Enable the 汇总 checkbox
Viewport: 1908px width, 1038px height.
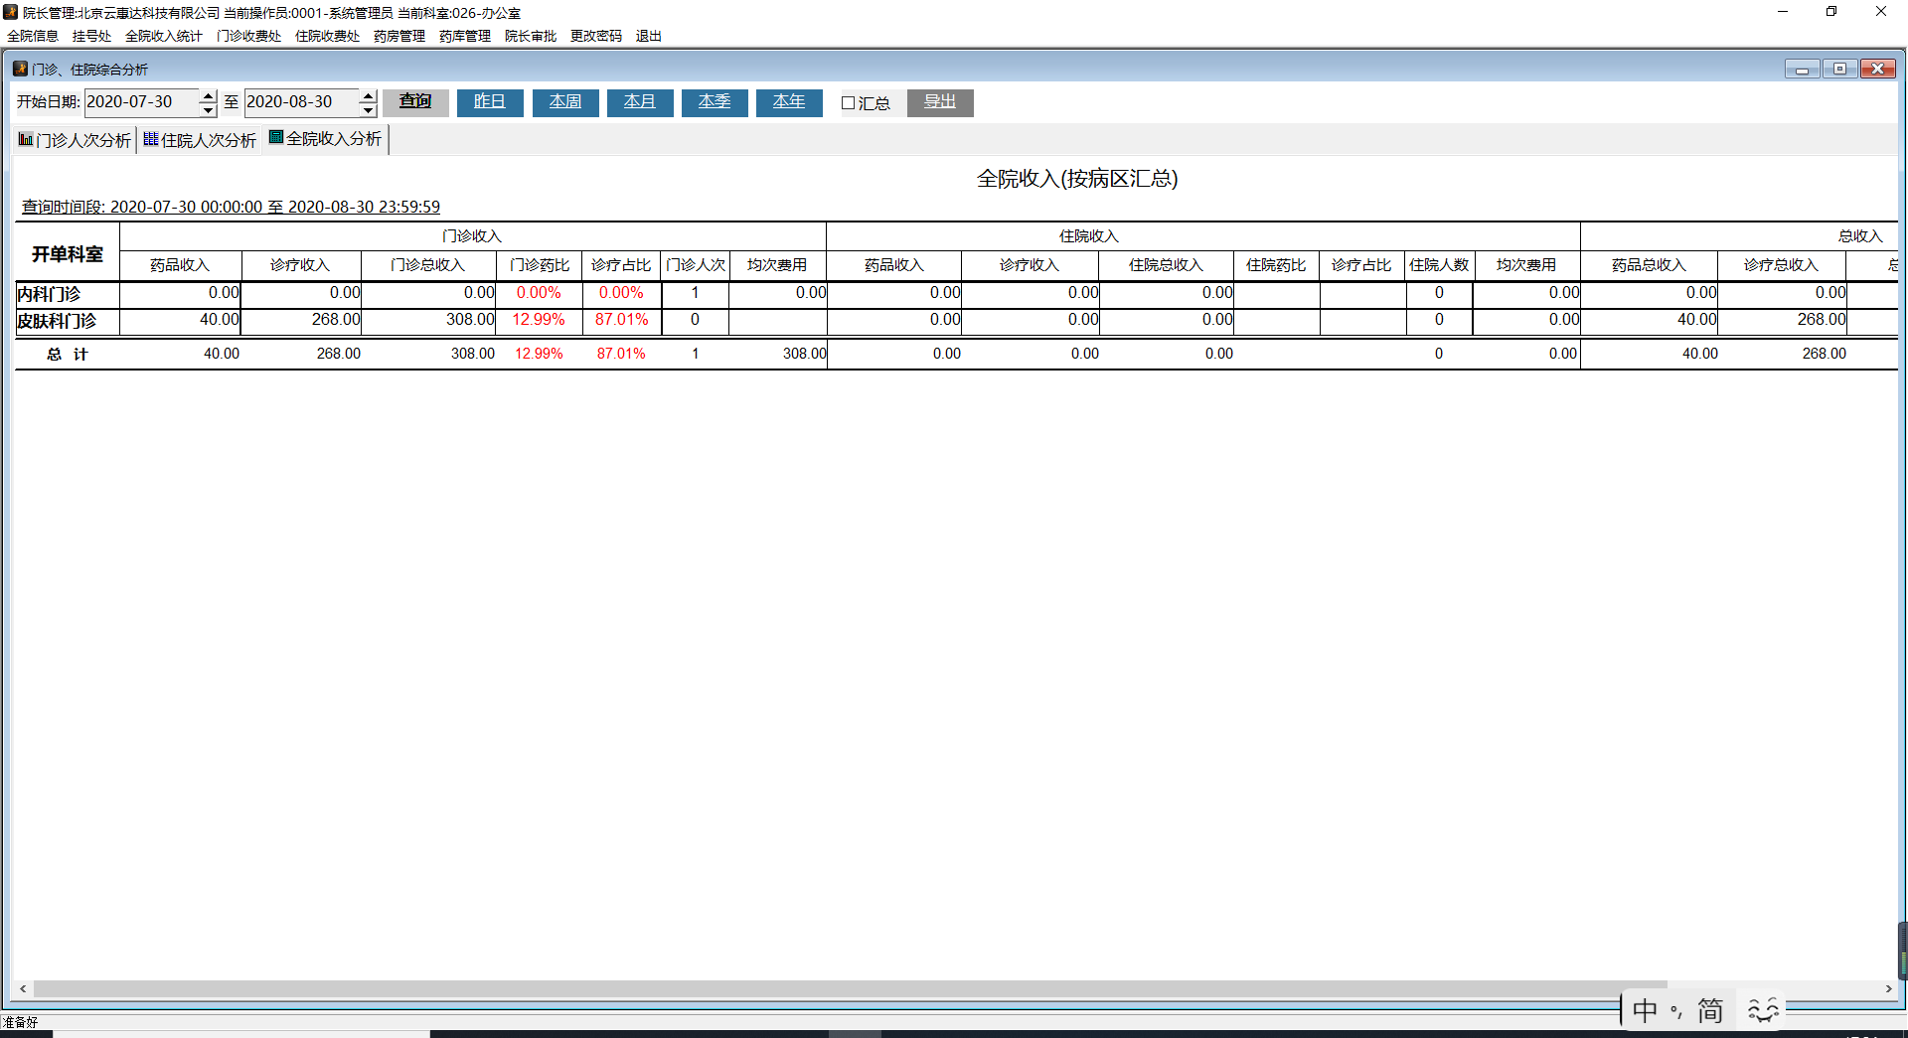click(848, 103)
